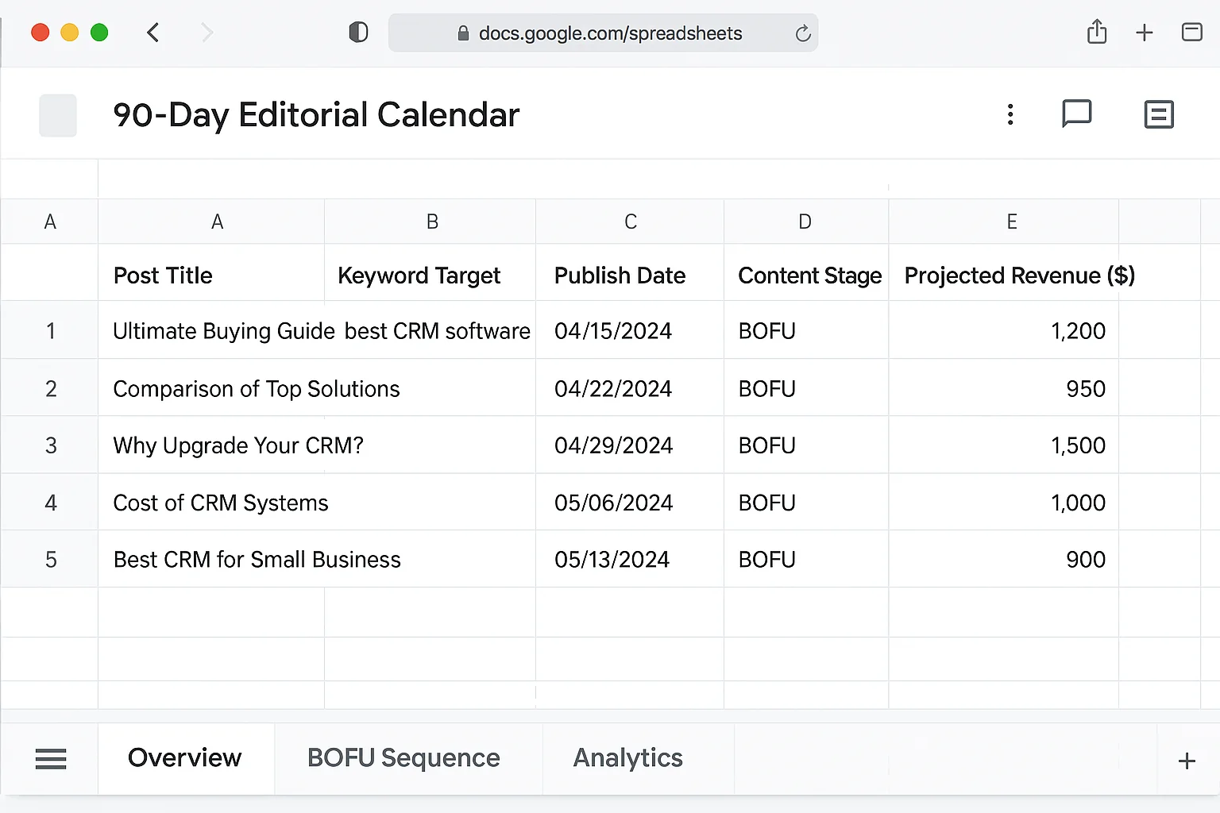Click the address bar URL
Screen dimensions: 1220x813
point(610,33)
